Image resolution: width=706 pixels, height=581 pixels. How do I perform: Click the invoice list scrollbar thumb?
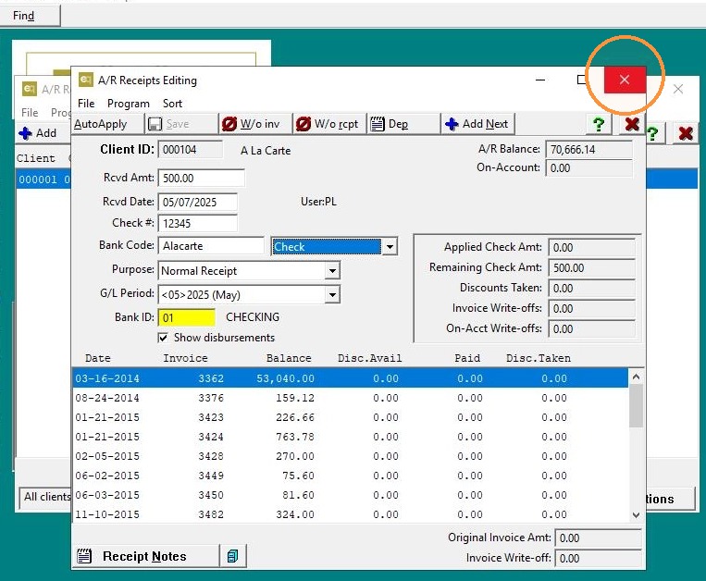[637, 406]
